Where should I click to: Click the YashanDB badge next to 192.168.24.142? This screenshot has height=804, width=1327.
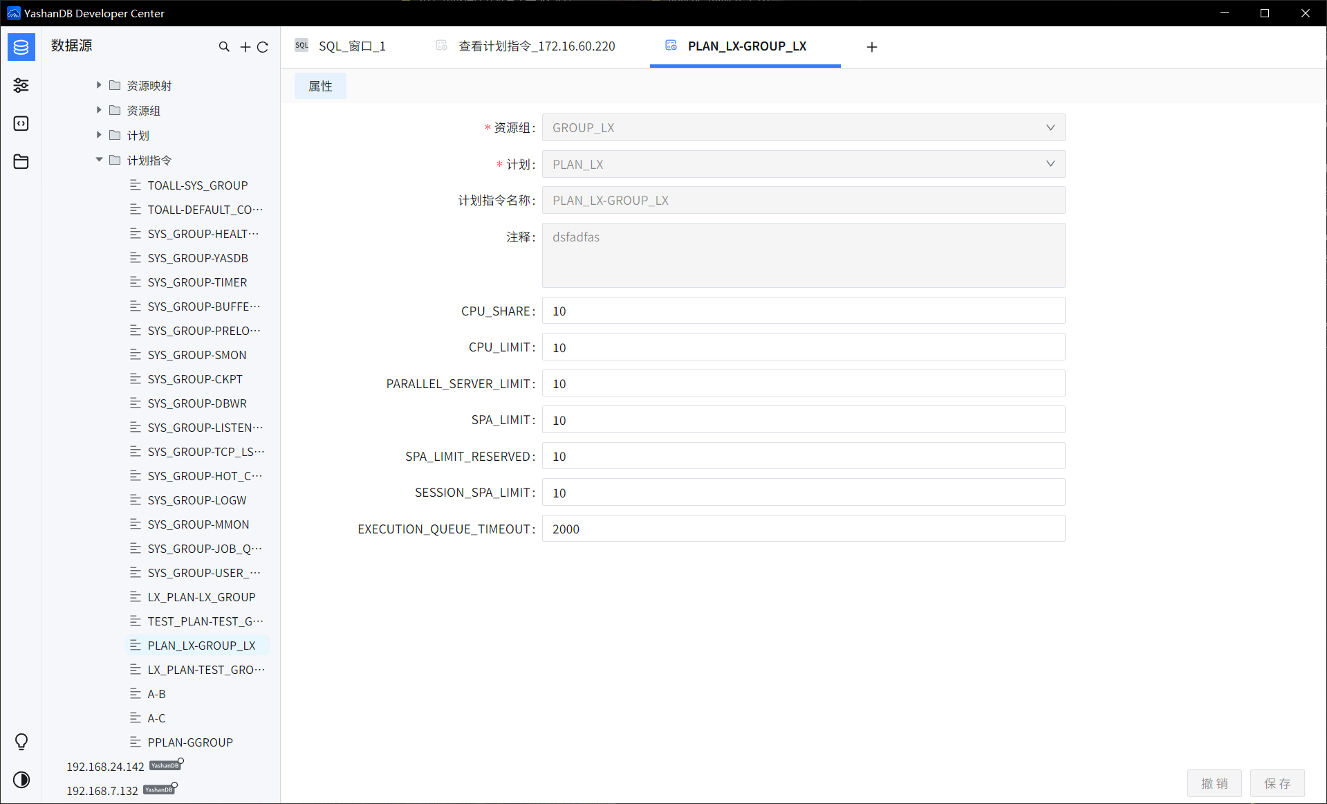click(x=165, y=765)
